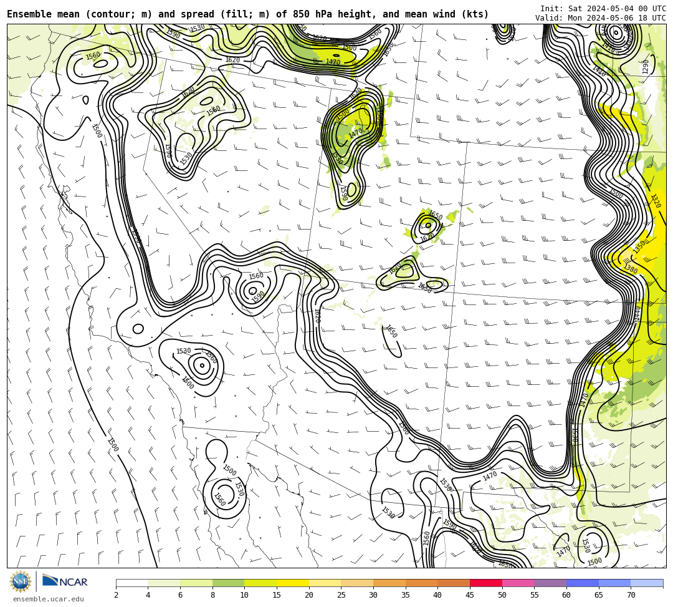Screen dimensions: 673x607
Task: Click the '1440' contour label on the east side
Action: [x=638, y=313]
